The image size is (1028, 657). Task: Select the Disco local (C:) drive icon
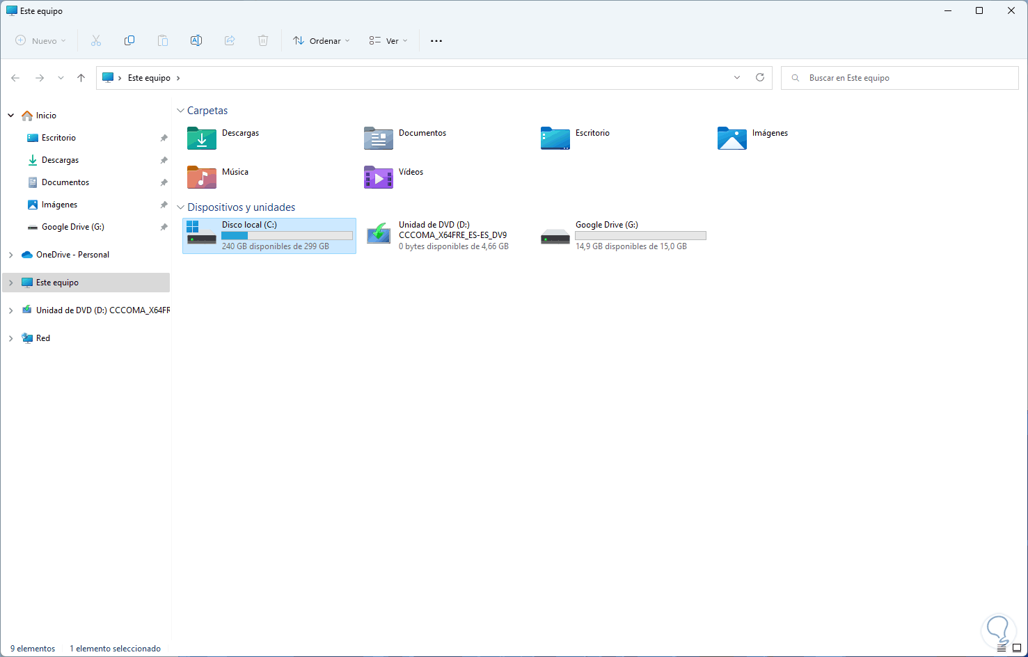[202, 233]
